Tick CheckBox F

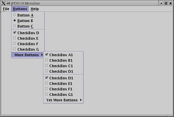[28, 44]
